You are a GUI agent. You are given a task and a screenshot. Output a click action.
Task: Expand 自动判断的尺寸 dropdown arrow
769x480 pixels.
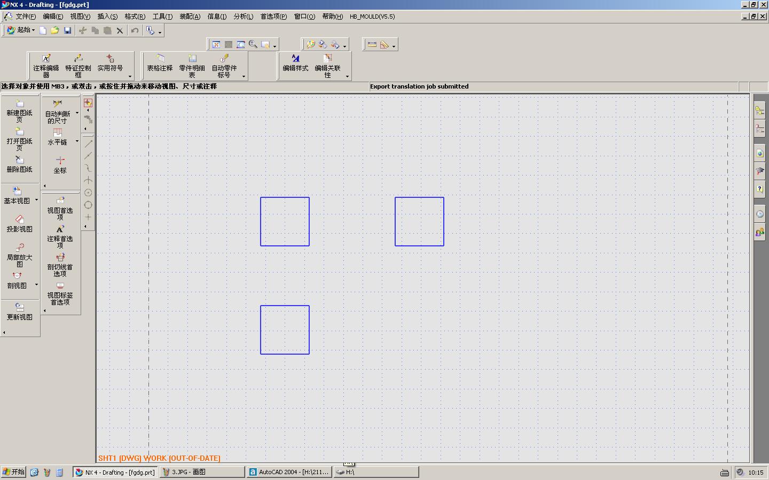pos(77,113)
